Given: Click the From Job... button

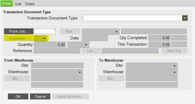Looking at the screenshot, I should click(x=19, y=31).
